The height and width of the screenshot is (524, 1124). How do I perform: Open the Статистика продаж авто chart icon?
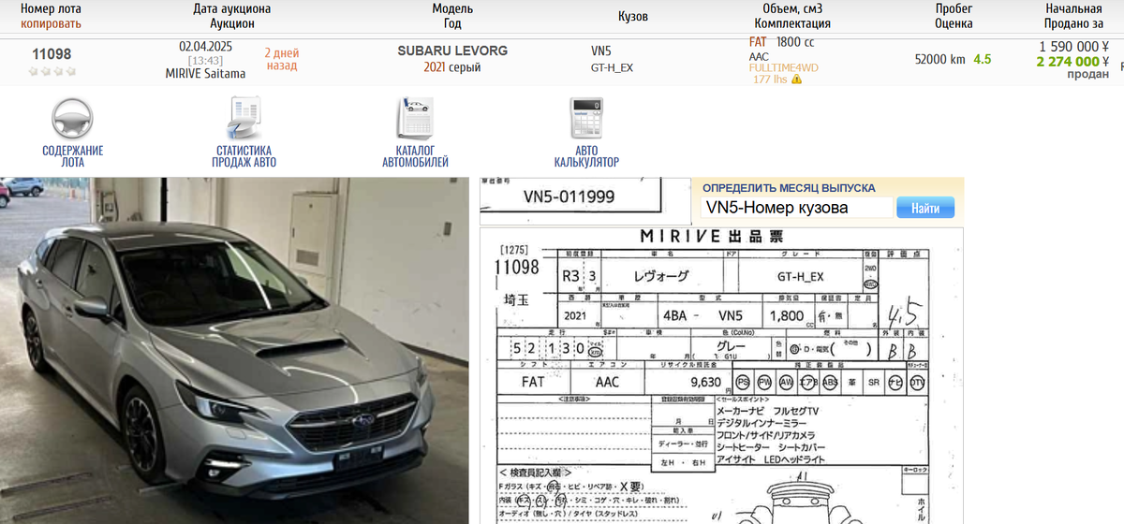244,119
